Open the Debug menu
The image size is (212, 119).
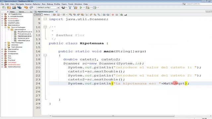(x=50, y=4)
